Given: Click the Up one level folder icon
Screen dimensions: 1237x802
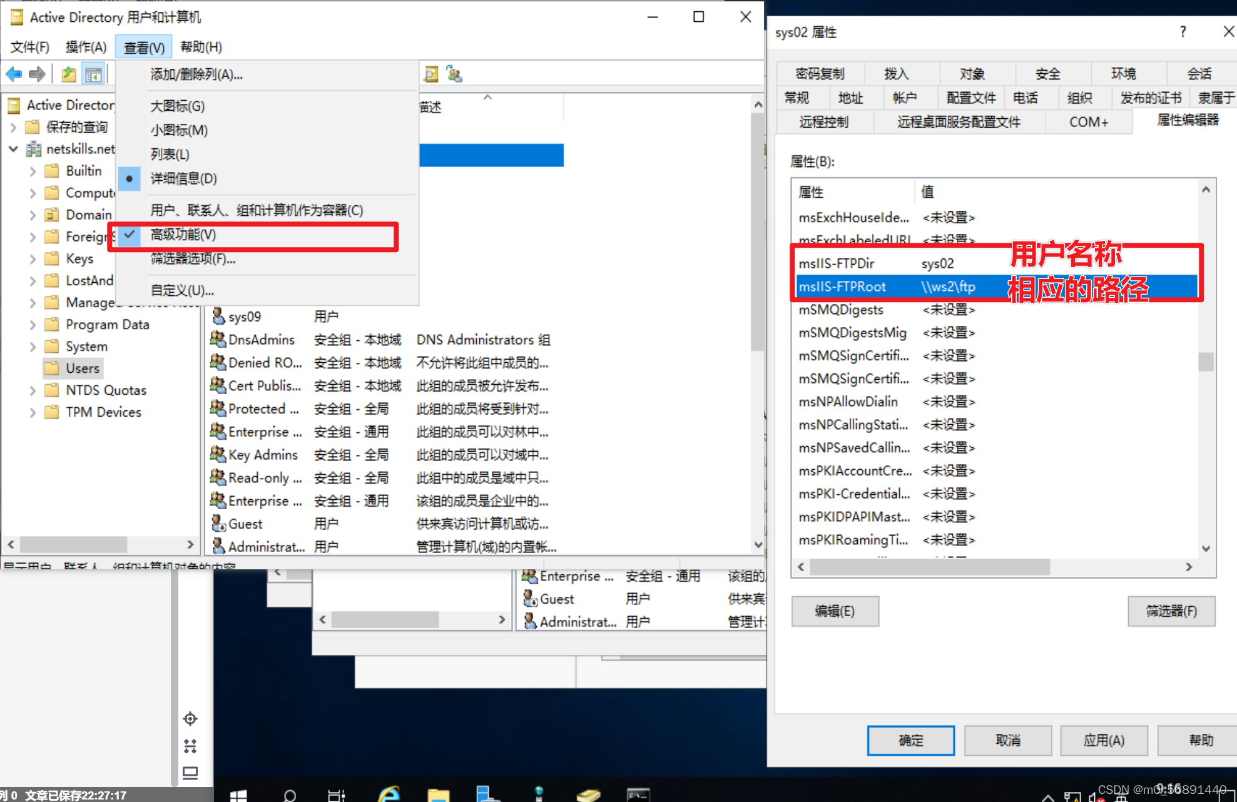Looking at the screenshot, I should click(69, 74).
